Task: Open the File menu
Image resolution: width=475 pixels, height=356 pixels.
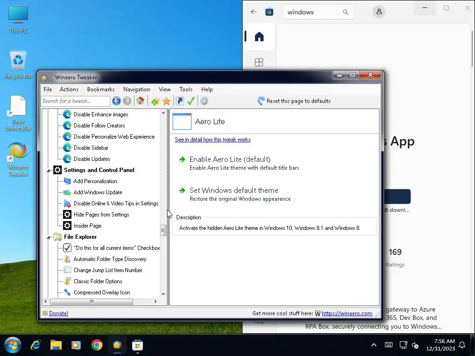Action: (x=48, y=89)
